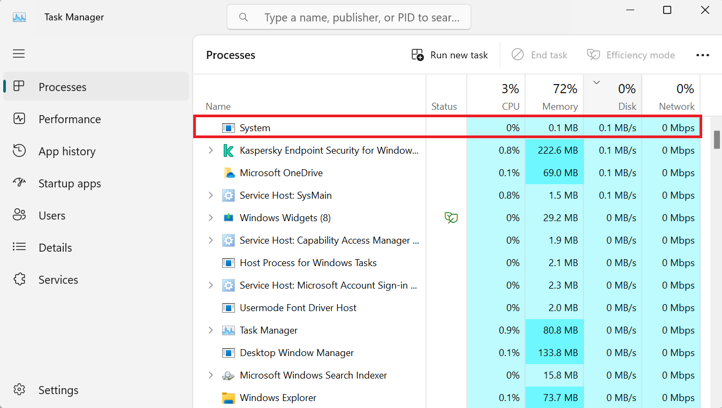Image resolution: width=722 pixels, height=408 pixels.
Task: Click the 80.8 MB memory cell
Action: 554,330
